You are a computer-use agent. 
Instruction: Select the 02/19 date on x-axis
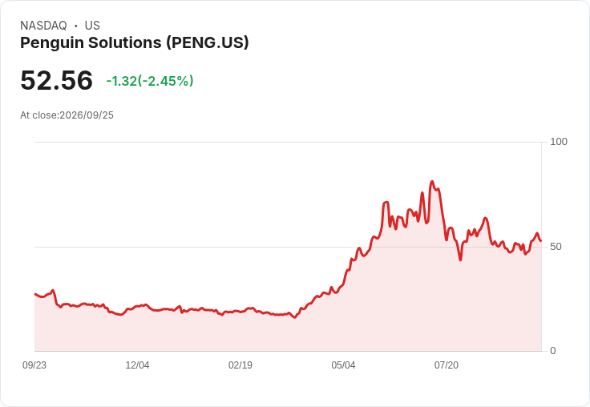click(x=240, y=365)
